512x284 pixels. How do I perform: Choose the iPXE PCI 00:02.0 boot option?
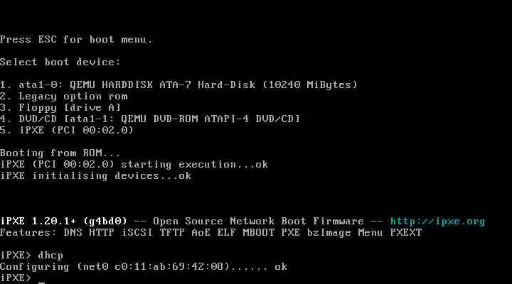point(67,131)
